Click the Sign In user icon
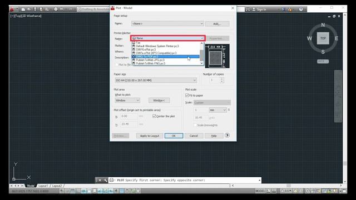 (254, 9)
